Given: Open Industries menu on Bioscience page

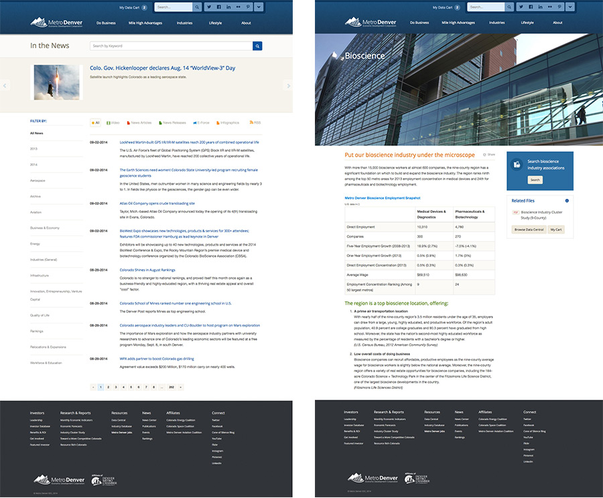Looking at the screenshot, I should [x=497, y=23].
